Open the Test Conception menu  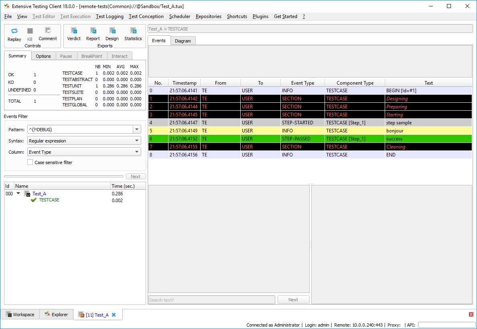point(146,16)
